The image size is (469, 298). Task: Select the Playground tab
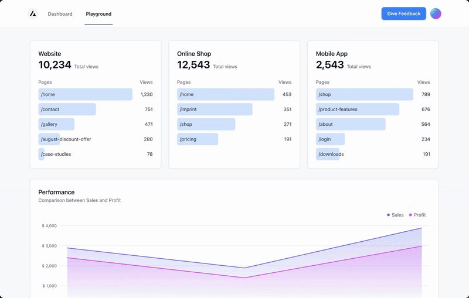tap(98, 13)
